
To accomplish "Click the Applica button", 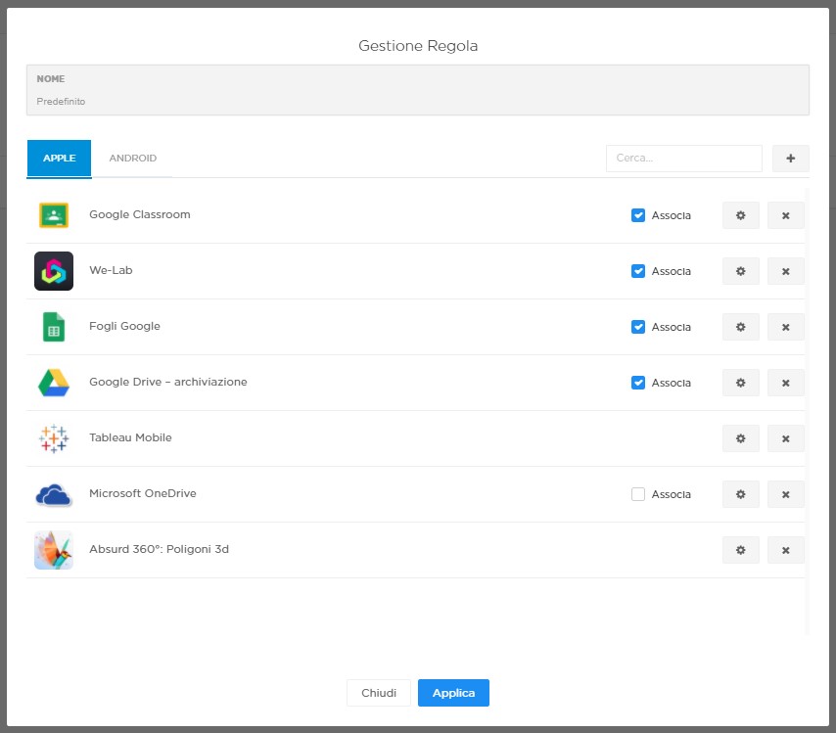I will (453, 693).
